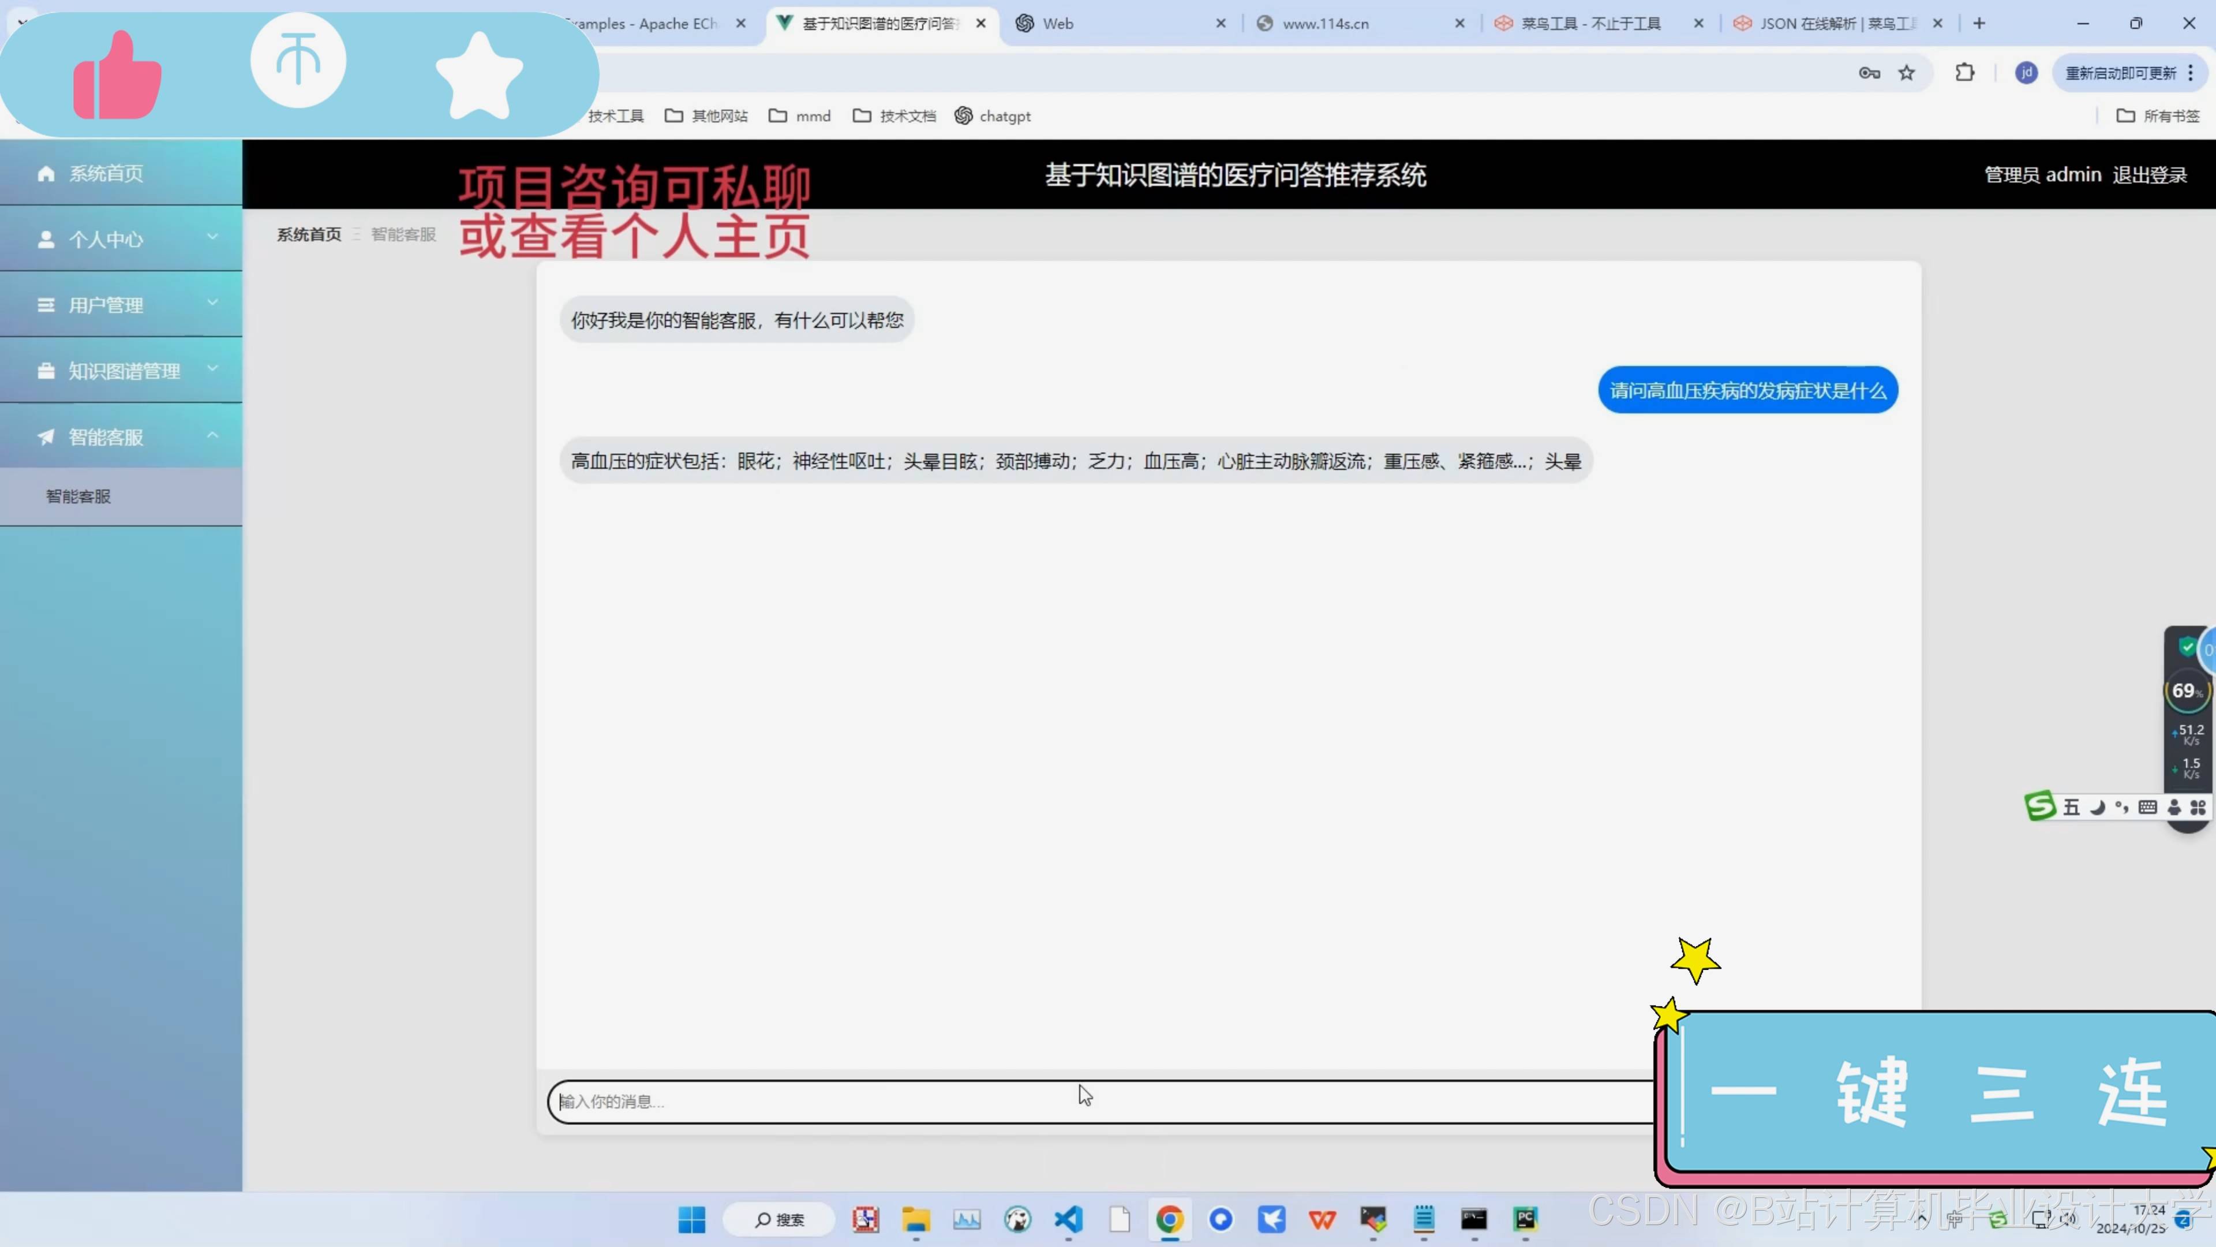Toggle the moon icon on Sogou bar

point(2097,807)
